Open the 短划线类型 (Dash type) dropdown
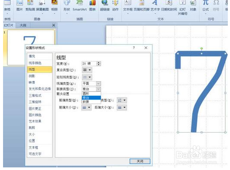 pos(87,77)
